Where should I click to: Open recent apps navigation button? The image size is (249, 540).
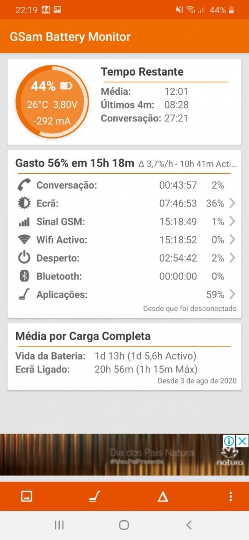click(59, 525)
